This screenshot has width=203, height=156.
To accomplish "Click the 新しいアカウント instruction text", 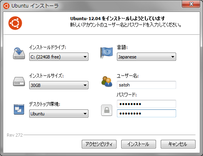I will 126,25.
